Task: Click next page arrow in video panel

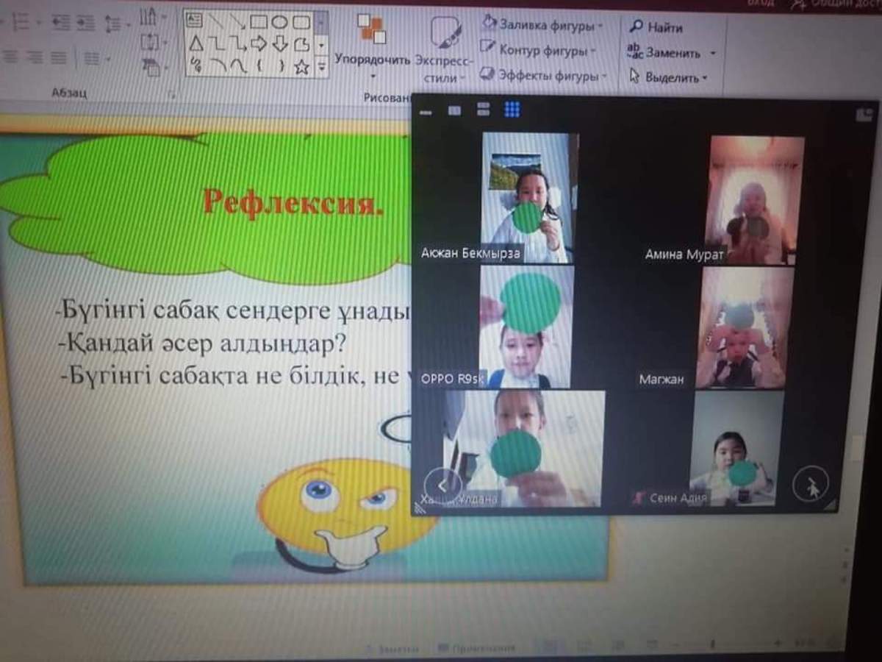Action: pos(810,485)
